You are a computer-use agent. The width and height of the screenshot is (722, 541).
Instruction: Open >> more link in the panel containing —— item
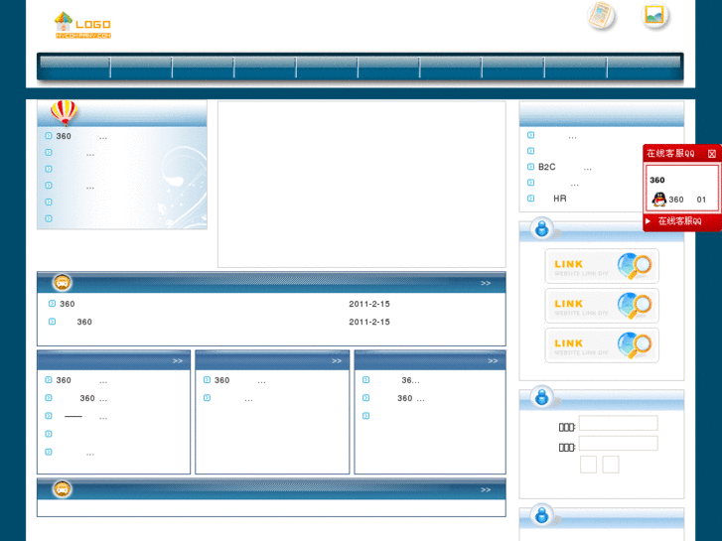tap(178, 361)
